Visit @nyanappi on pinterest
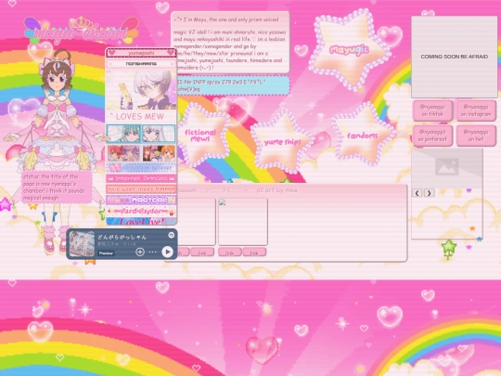Image resolution: width=501 pixels, height=376 pixels. click(432, 136)
